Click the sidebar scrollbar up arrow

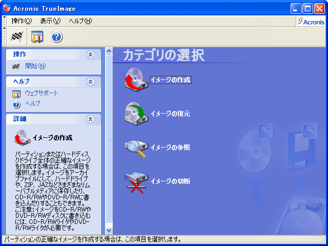point(109,51)
